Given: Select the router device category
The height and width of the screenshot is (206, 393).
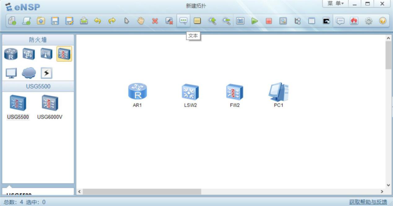Looking at the screenshot, I should 11,54.
